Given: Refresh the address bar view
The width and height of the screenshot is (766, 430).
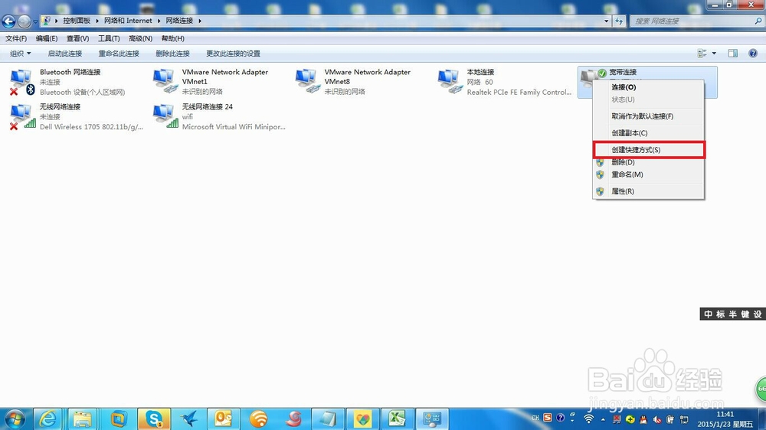Looking at the screenshot, I should [619, 21].
